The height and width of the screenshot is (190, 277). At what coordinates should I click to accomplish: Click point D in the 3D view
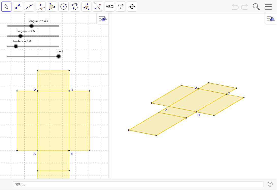coord(199,89)
